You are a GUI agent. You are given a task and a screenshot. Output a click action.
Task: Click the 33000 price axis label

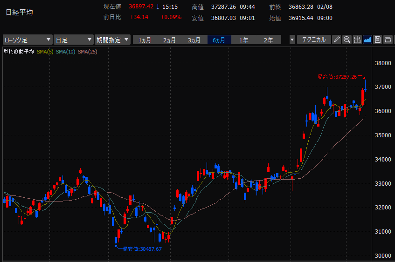tap(383, 183)
